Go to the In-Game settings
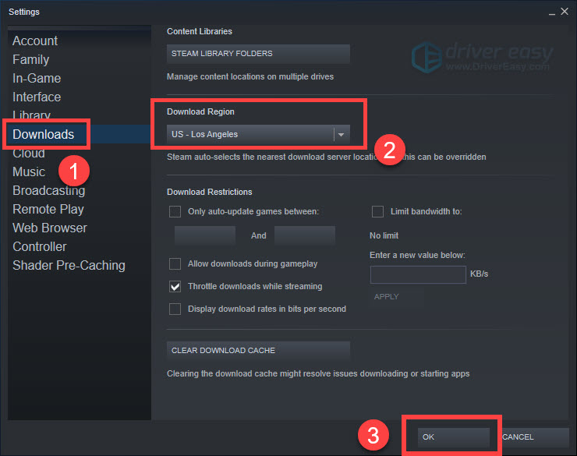The image size is (577, 456). (x=37, y=78)
